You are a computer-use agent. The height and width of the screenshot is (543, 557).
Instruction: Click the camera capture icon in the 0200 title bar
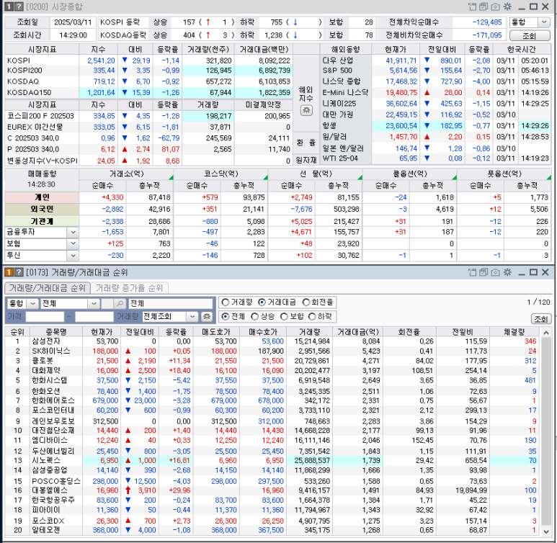tap(495, 6)
